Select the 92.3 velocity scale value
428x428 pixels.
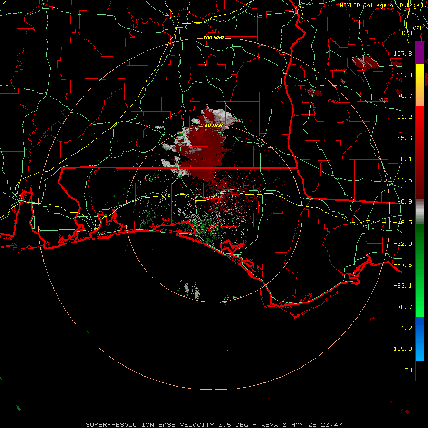[405, 75]
